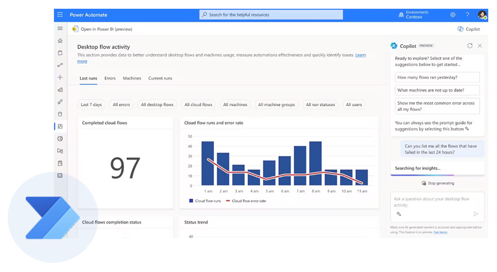Open the All machine groups filter
The width and height of the screenshot is (497, 272).
[276, 105]
